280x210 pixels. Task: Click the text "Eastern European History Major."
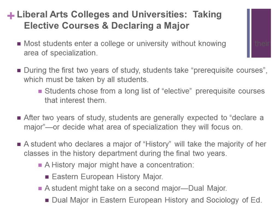coord(107,177)
